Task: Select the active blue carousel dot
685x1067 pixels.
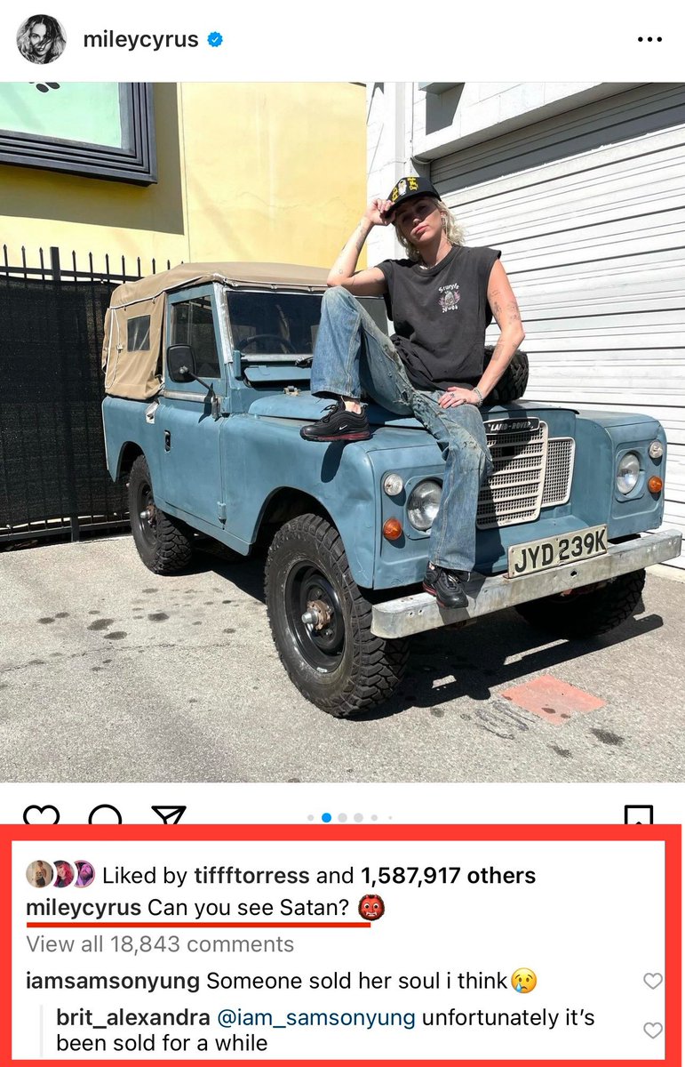Action: coord(326,817)
